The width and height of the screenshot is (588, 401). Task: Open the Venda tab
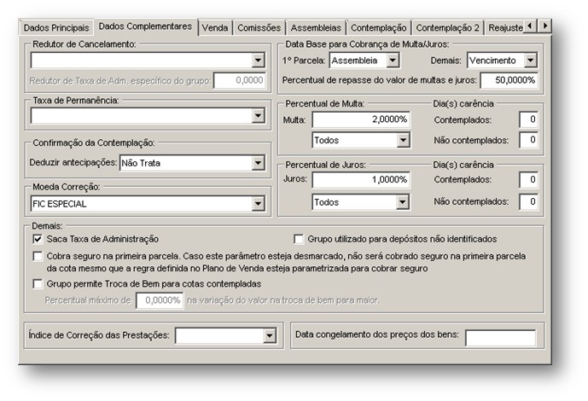point(215,28)
